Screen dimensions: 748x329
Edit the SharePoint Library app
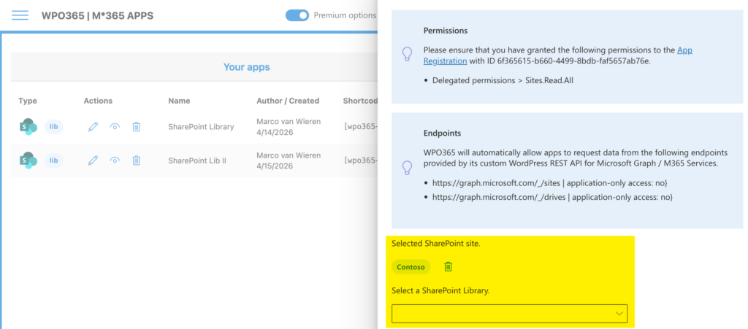[93, 127]
